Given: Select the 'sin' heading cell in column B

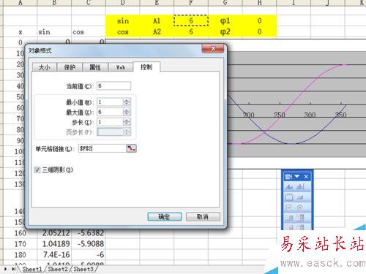Looking at the screenshot, I should pos(54,31).
